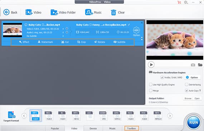Screen dimensions: 204x131
Task: Rename output file with pencil icon
Action: [x=129, y=25]
